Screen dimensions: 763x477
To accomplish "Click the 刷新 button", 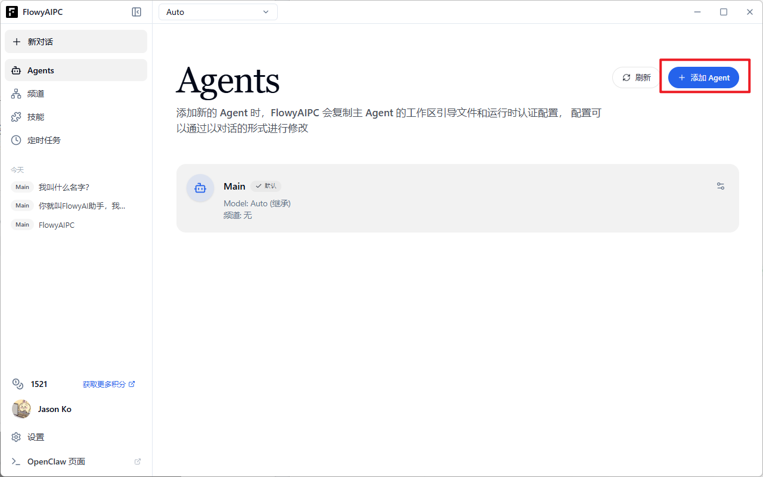I will click(x=635, y=77).
